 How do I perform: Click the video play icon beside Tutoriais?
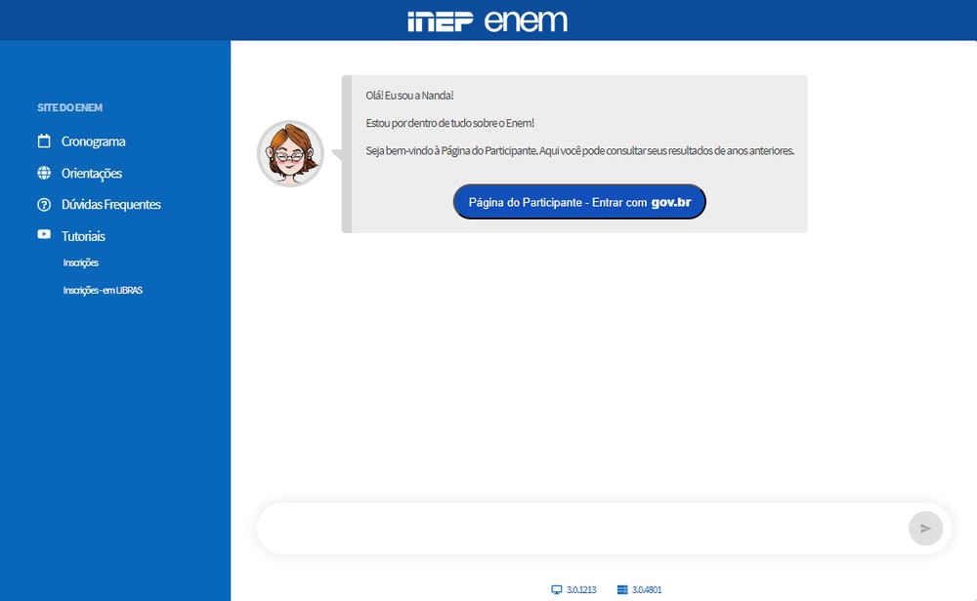click(x=44, y=235)
